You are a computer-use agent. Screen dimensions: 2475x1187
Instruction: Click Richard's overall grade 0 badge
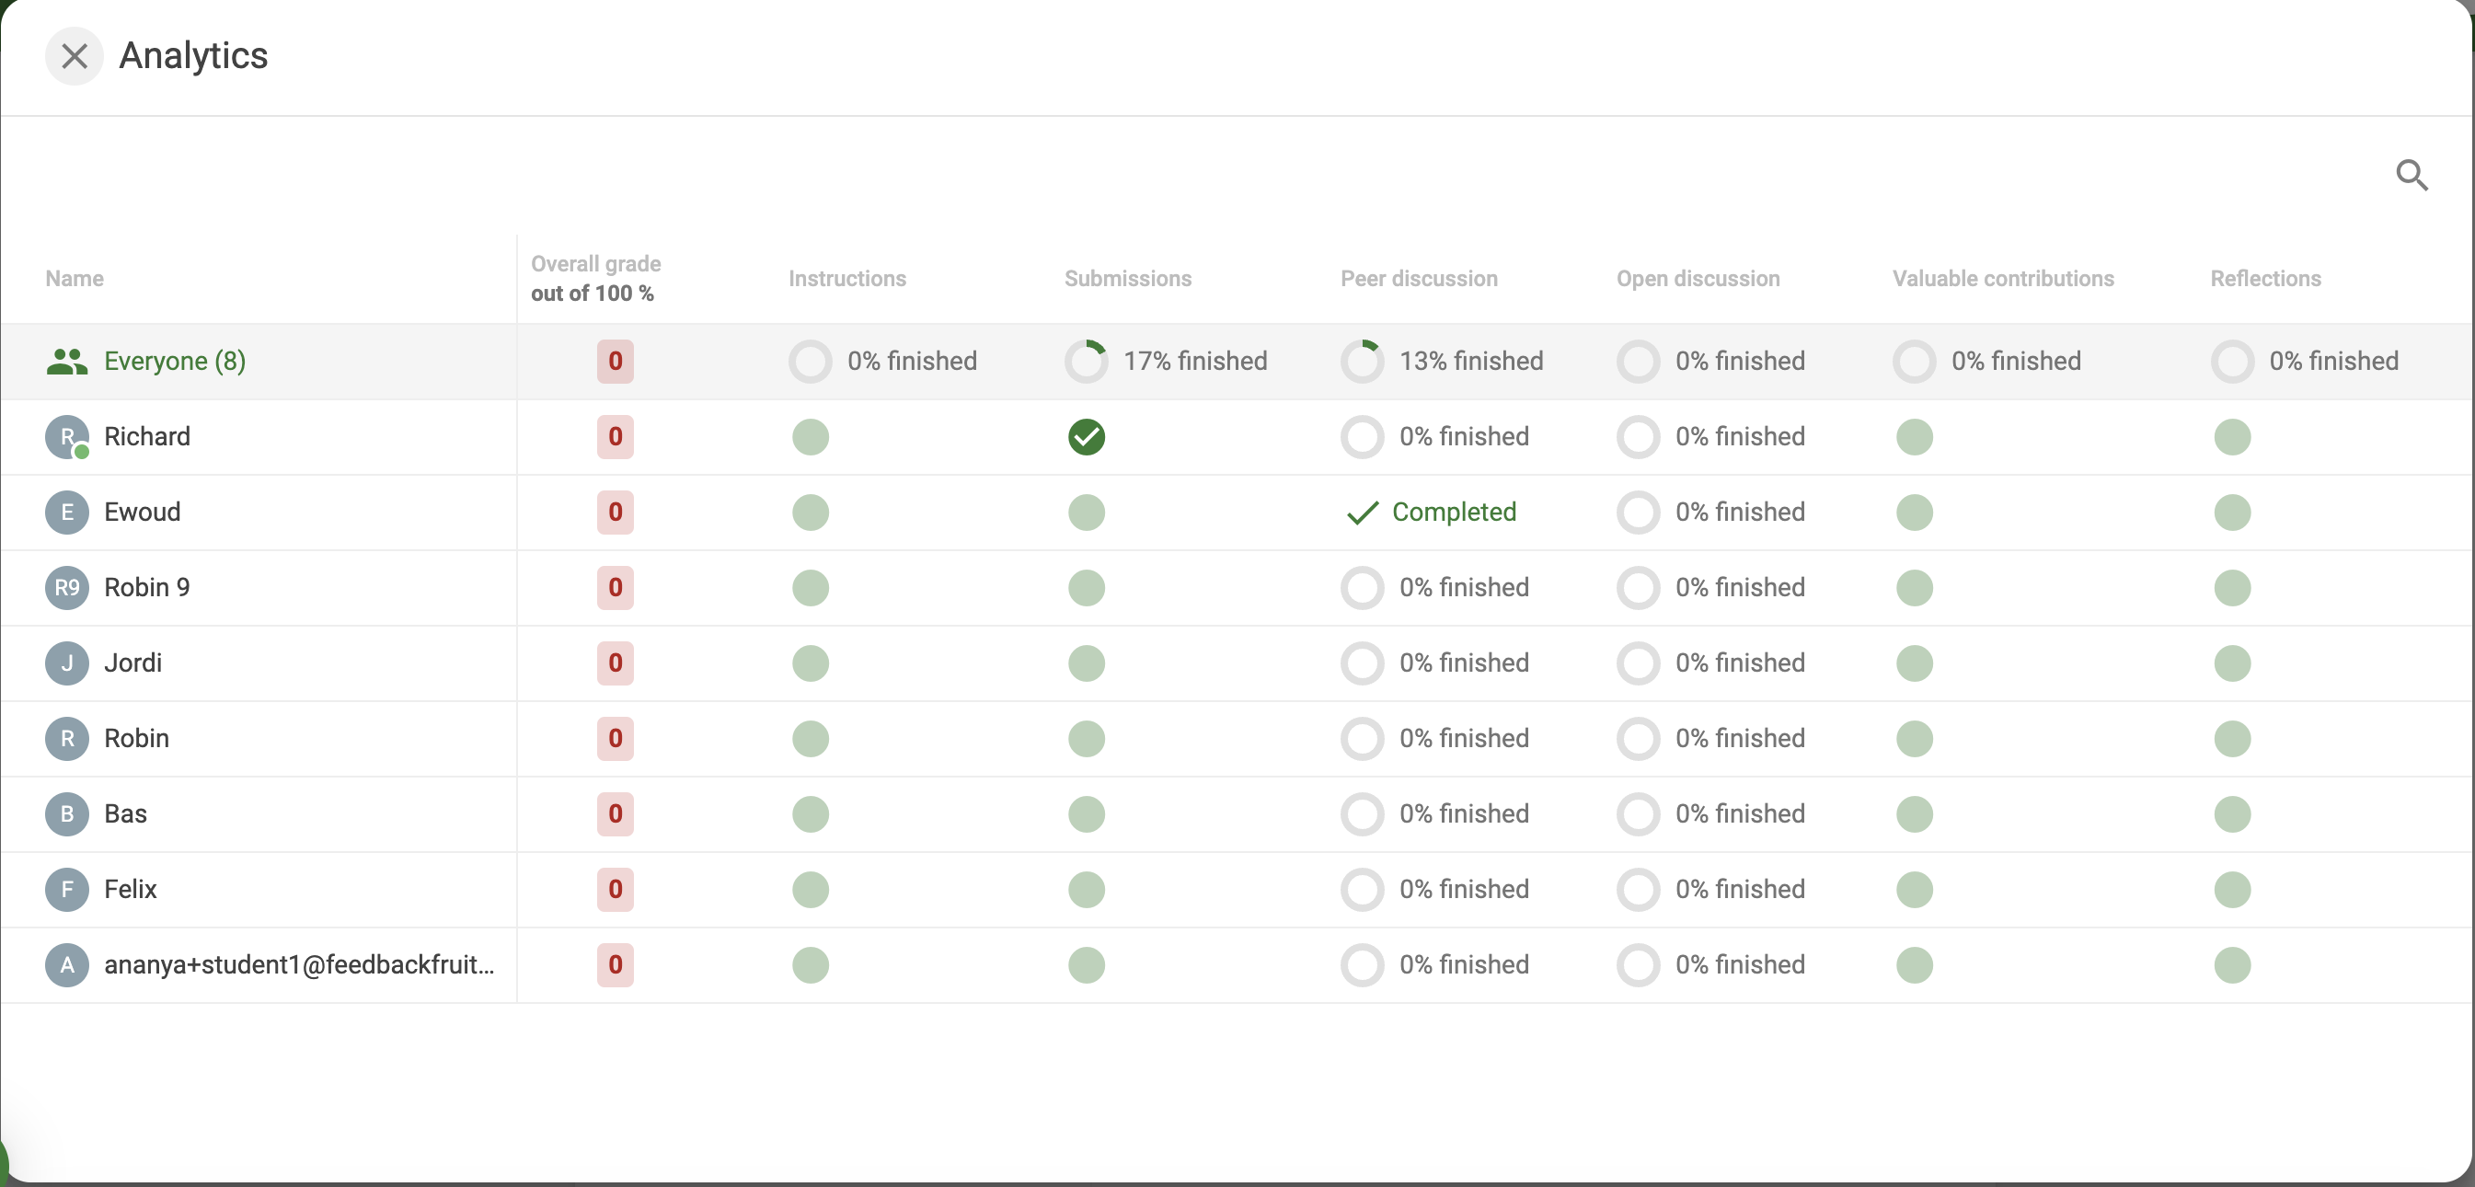(615, 436)
